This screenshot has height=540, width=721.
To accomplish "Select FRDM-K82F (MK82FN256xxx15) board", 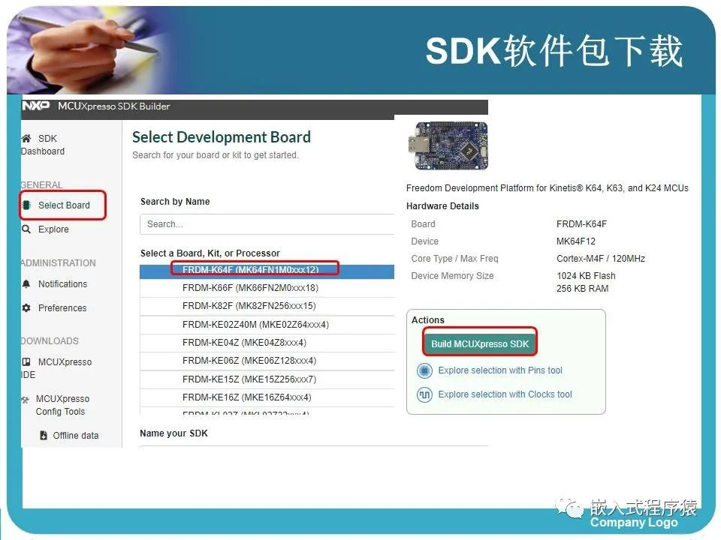I will (267, 306).
